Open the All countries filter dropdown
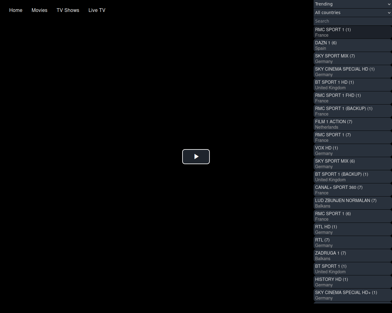The height and width of the screenshot is (313, 392). [x=353, y=13]
